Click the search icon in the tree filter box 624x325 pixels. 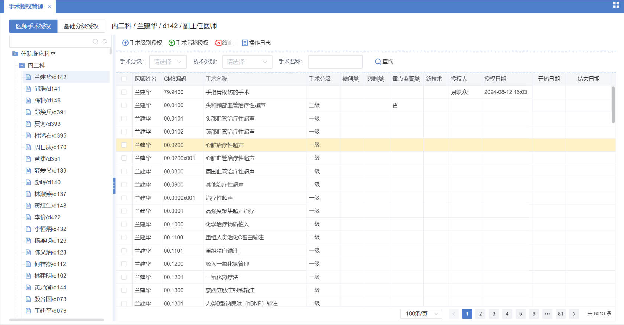click(95, 42)
